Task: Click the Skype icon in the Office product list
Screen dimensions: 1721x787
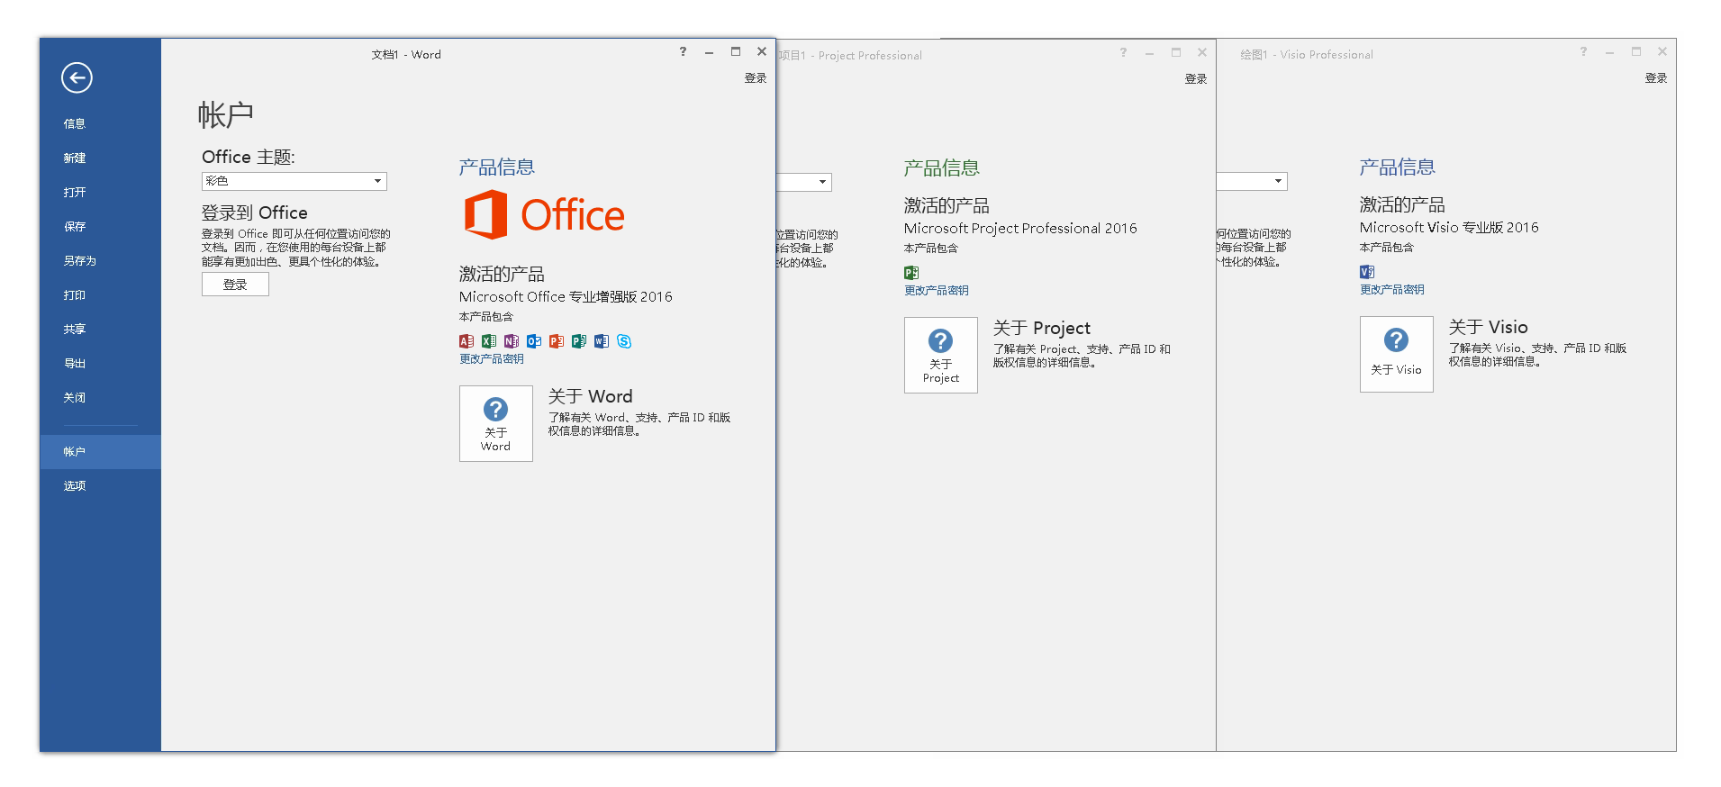Action: [x=624, y=341]
